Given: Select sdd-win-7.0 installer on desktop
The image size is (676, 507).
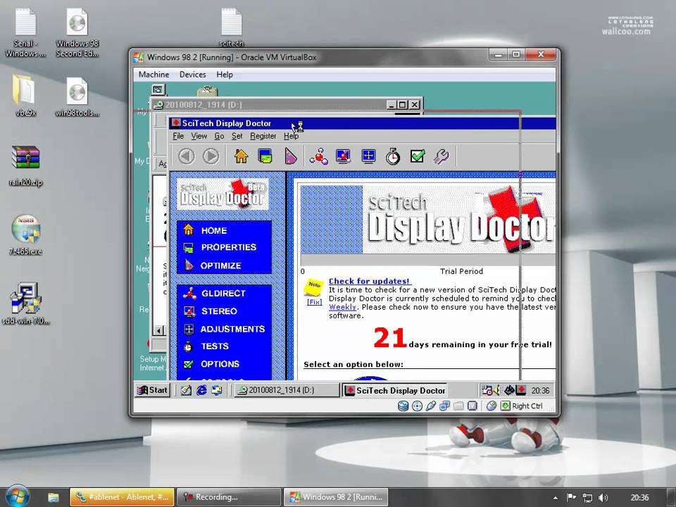Looking at the screenshot, I should pyautogui.click(x=25, y=303).
